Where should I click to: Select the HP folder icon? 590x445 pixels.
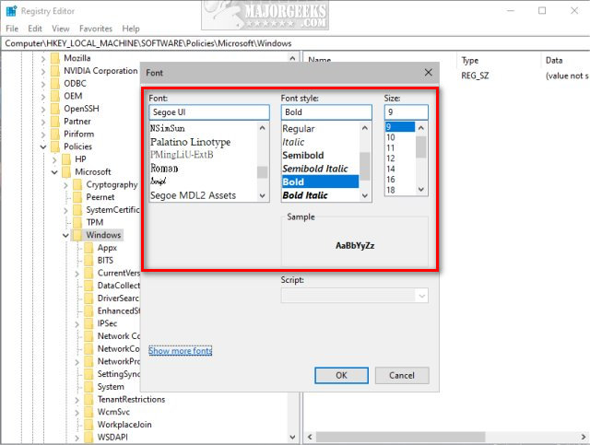(66, 159)
